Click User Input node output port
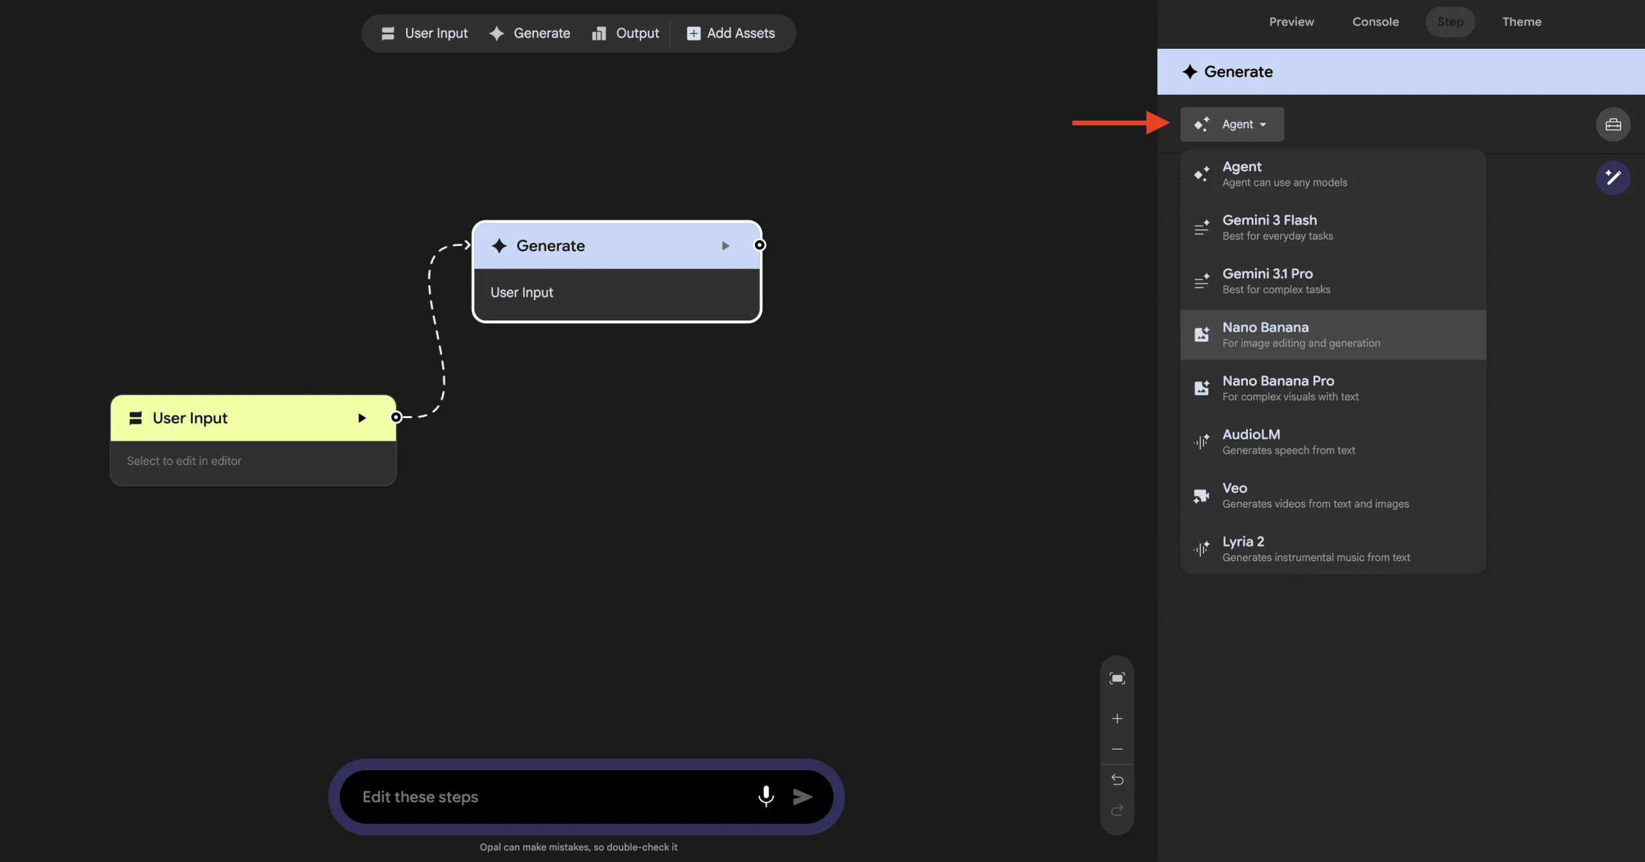1645x862 pixels. click(396, 418)
